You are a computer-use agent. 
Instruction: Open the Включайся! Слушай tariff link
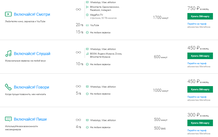pyautogui.click(x=32, y=54)
